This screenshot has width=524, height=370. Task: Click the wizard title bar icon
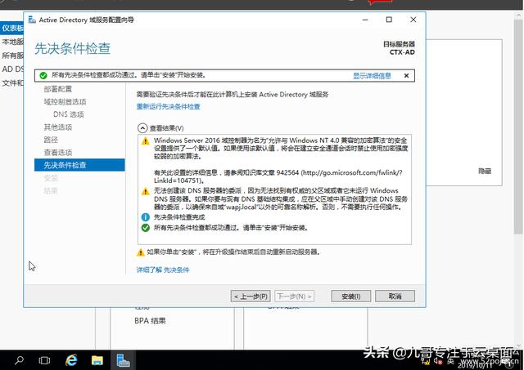pos(32,20)
